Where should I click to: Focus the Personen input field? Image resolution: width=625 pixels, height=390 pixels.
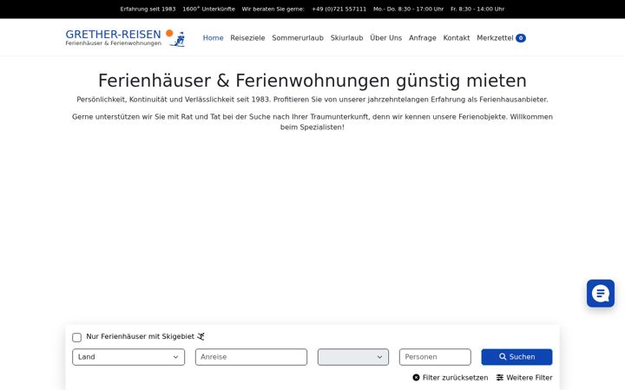click(x=435, y=357)
